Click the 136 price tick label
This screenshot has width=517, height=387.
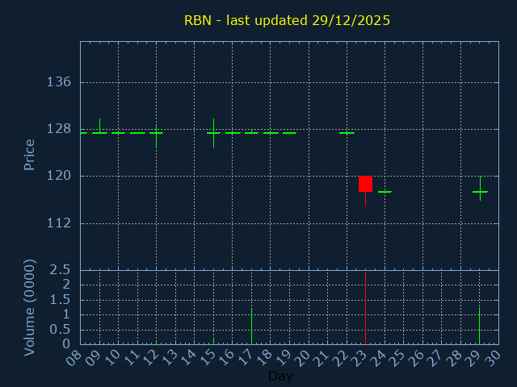click(x=59, y=82)
